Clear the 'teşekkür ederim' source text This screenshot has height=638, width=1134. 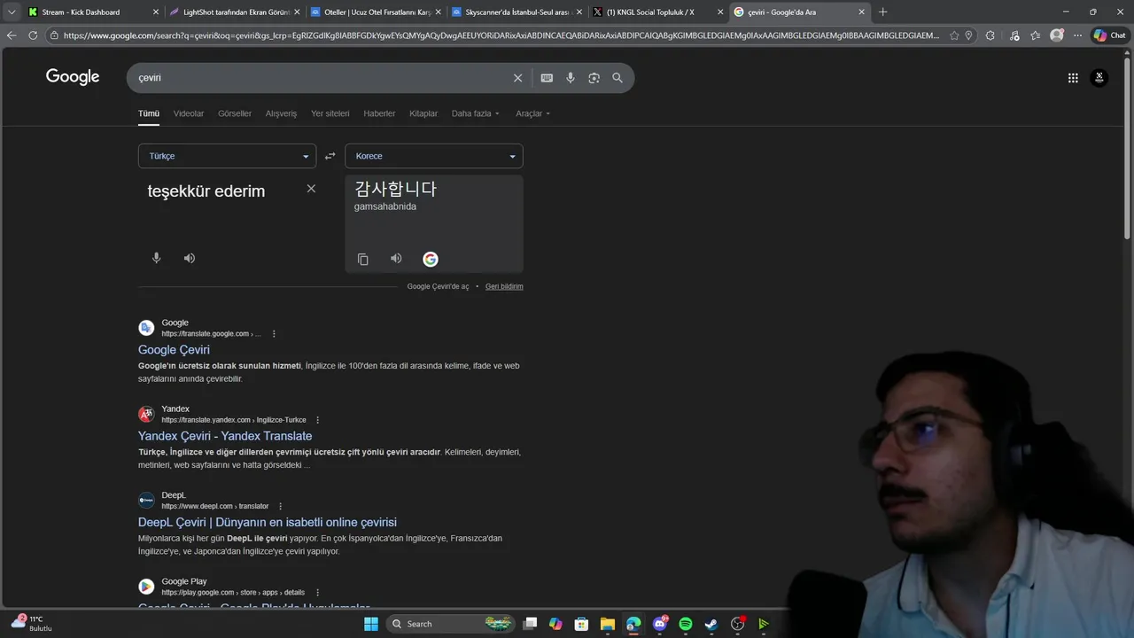tap(311, 189)
